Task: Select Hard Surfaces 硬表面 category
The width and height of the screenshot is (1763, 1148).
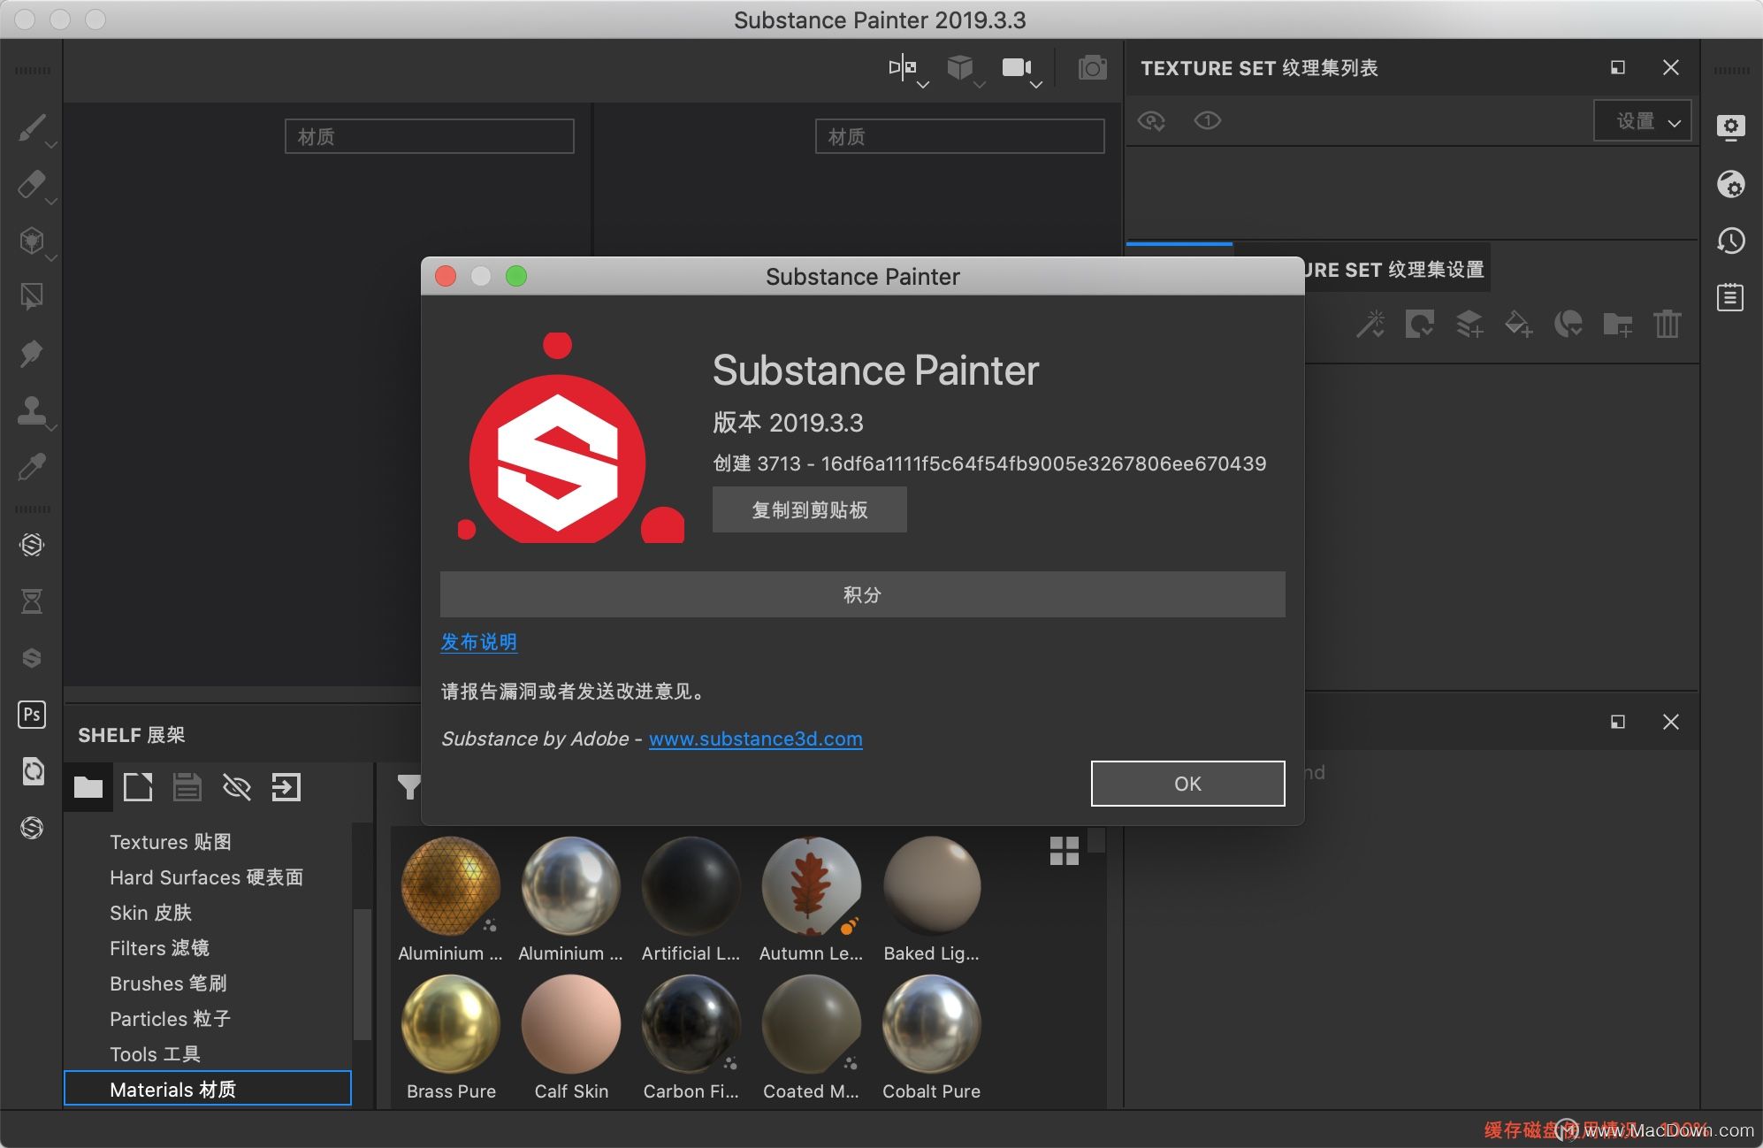Action: (x=207, y=877)
